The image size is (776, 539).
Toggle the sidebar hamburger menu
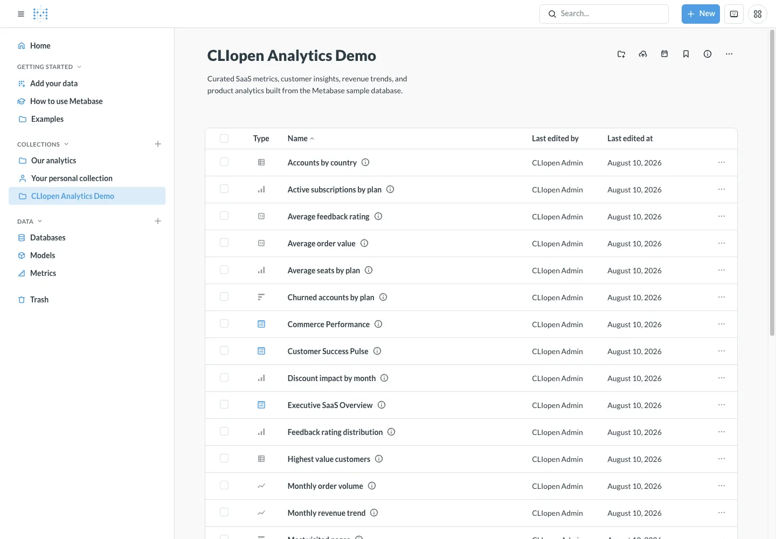(21, 14)
